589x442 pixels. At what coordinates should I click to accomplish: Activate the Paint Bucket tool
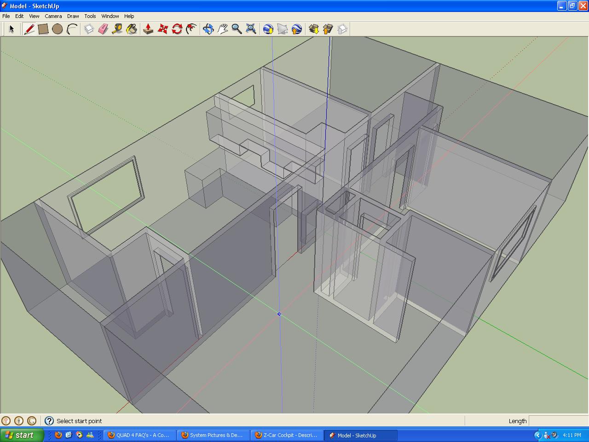[132, 29]
